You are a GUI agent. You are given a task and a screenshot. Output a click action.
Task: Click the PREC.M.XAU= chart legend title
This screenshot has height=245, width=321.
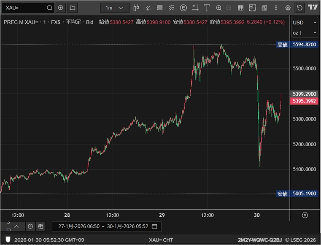click(x=49, y=22)
